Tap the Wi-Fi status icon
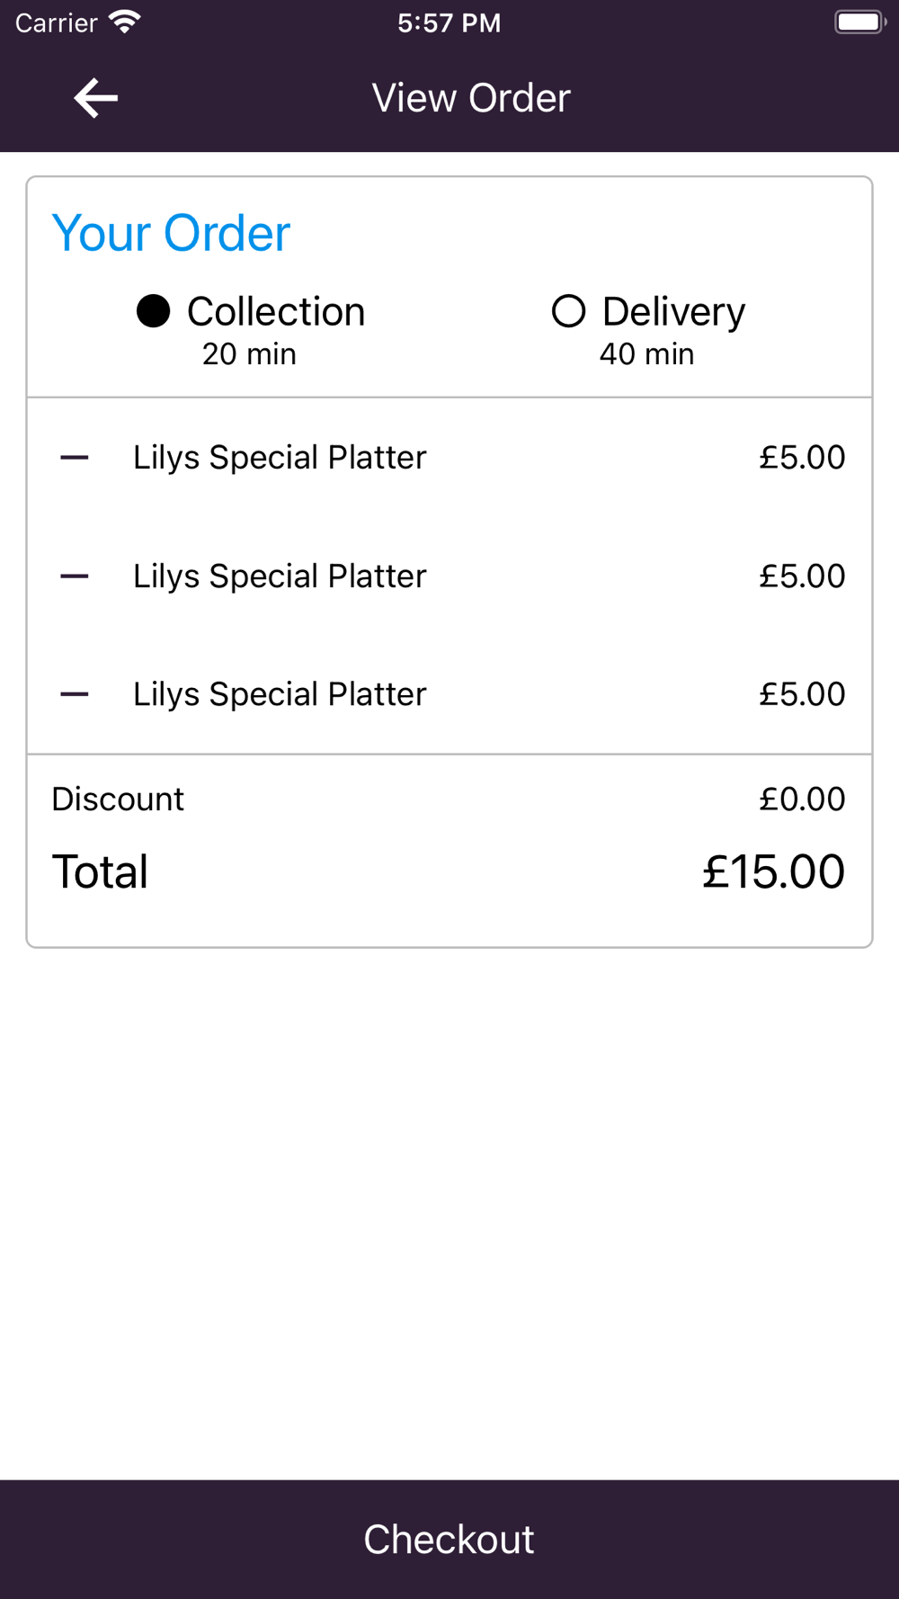 (125, 22)
